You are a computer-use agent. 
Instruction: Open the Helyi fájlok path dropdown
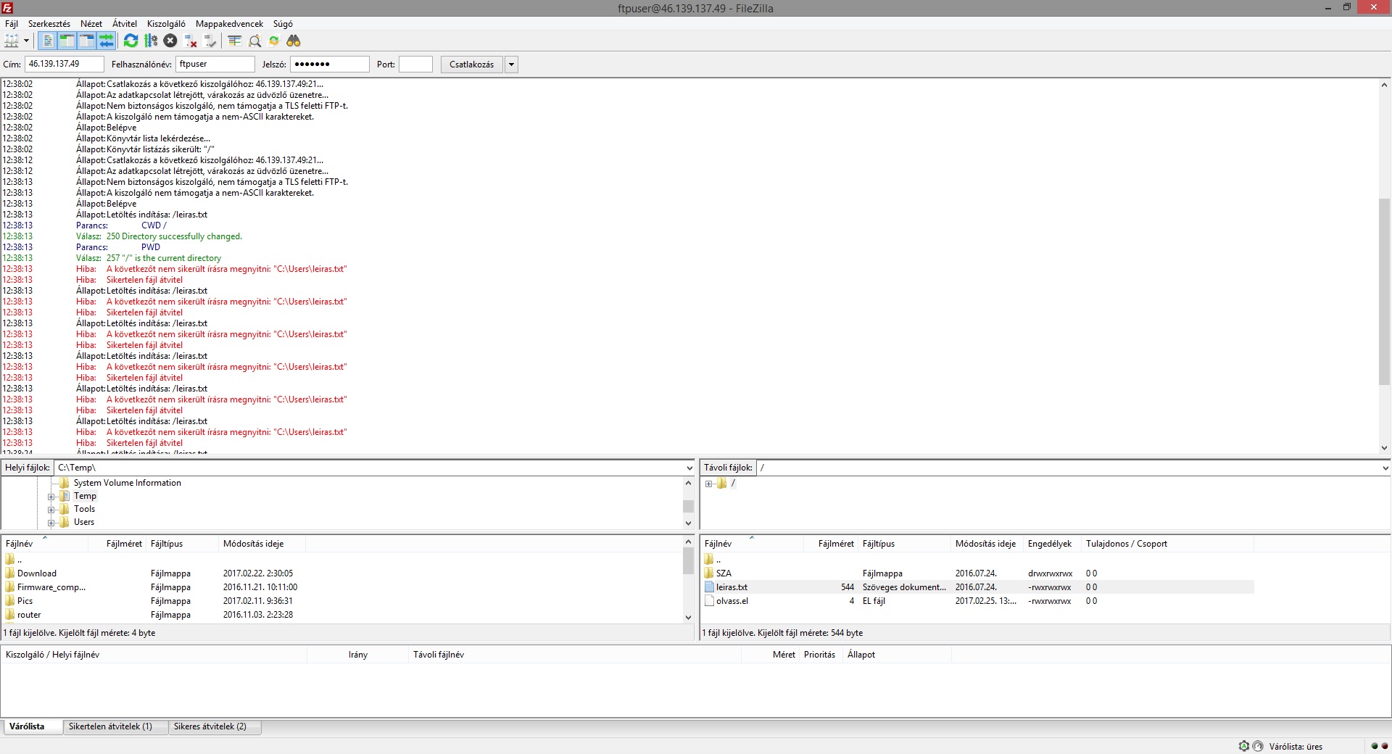(689, 468)
